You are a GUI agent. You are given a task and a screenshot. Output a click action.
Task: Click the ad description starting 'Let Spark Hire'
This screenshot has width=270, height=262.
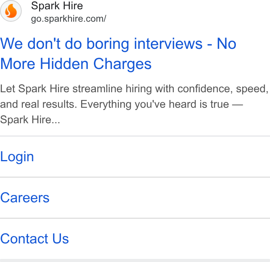click(134, 104)
